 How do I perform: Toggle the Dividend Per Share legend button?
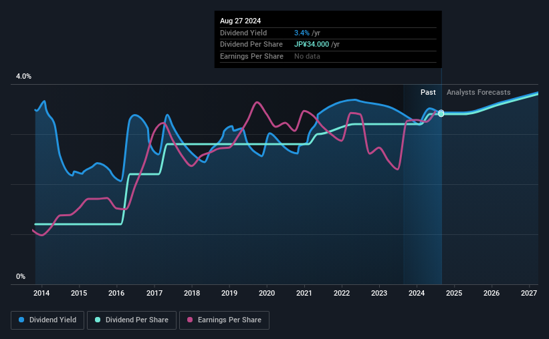pyautogui.click(x=132, y=320)
